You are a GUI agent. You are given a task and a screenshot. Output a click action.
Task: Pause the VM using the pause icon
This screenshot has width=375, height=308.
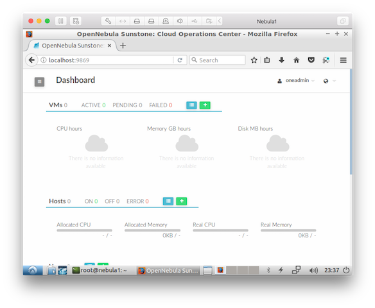pos(61,21)
